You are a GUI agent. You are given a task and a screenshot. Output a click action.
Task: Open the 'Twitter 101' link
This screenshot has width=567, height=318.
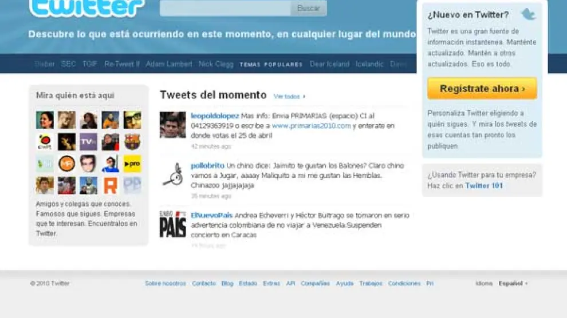(484, 186)
